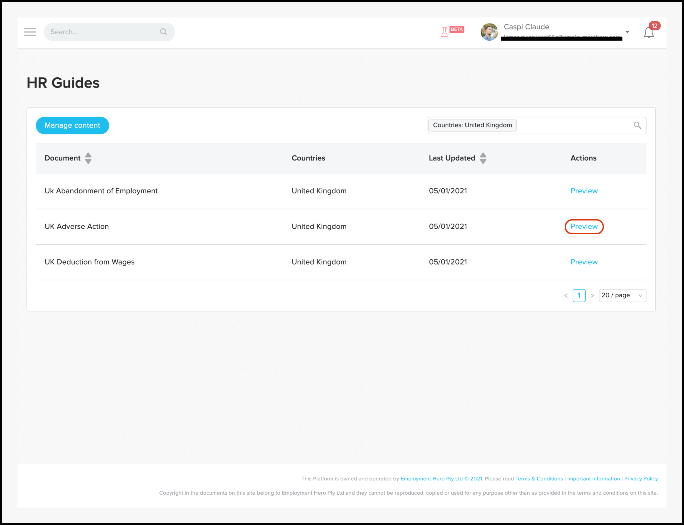The width and height of the screenshot is (684, 525).
Task: Focus the top Search... input field
Action: (103, 32)
